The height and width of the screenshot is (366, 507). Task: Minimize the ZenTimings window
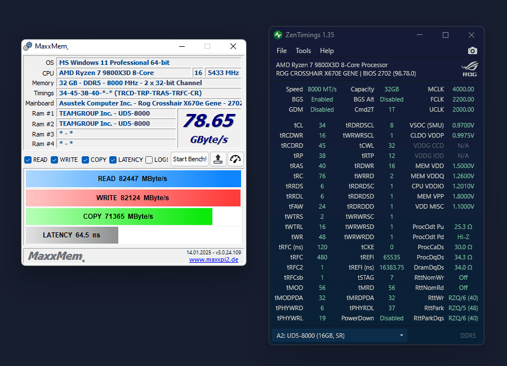click(420, 35)
